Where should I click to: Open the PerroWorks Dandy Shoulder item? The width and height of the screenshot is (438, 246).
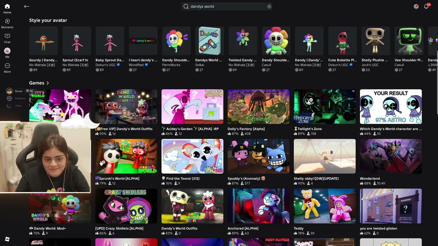[176, 41]
